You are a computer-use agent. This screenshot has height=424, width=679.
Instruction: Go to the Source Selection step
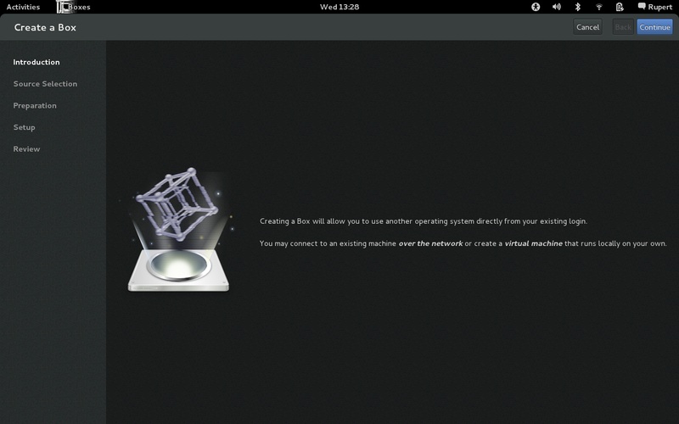click(x=45, y=84)
